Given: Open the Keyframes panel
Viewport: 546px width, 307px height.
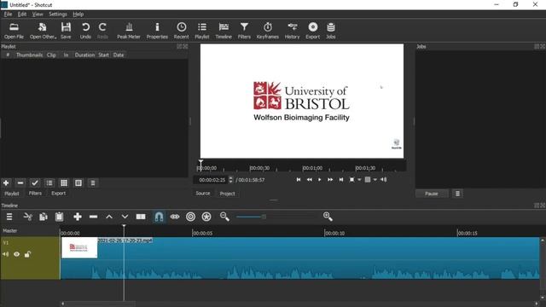Looking at the screenshot, I should coord(267,31).
